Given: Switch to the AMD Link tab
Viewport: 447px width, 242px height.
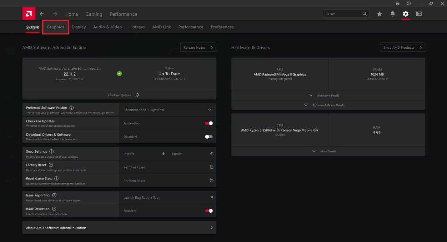Looking at the screenshot, I should (162, 27).
